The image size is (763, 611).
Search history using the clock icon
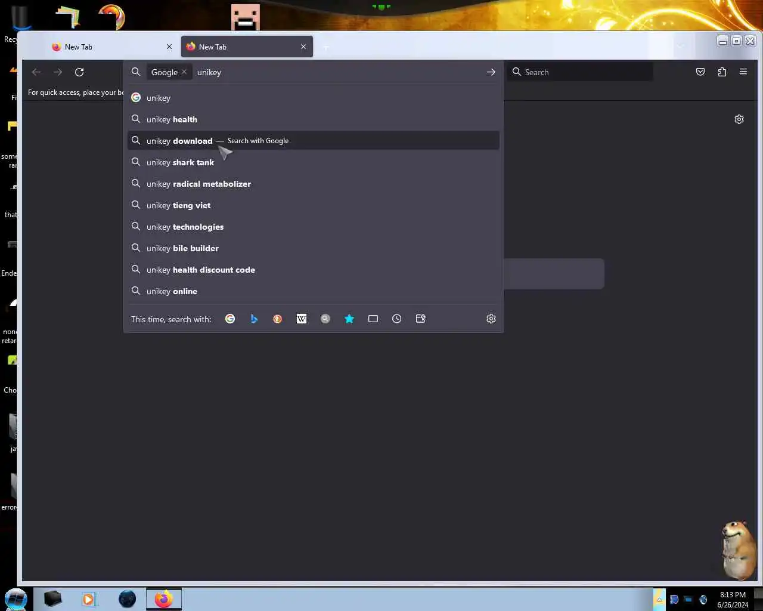click(x=397, y=319)
